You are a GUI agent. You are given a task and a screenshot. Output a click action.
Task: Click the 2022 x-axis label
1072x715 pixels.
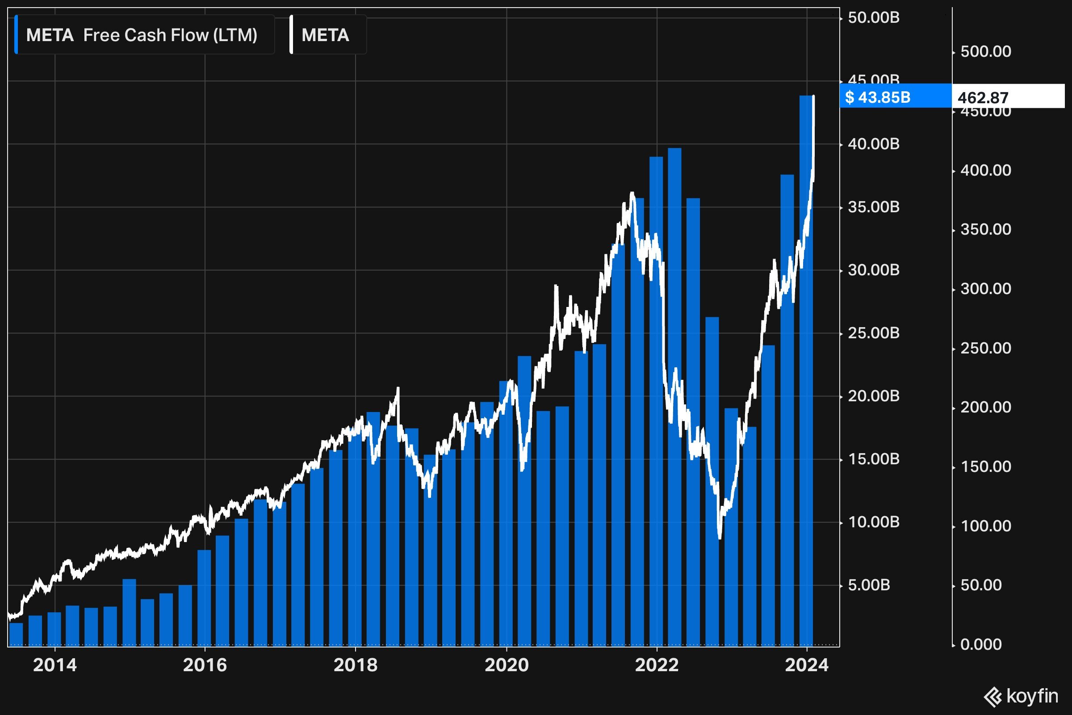click(656, 665)
